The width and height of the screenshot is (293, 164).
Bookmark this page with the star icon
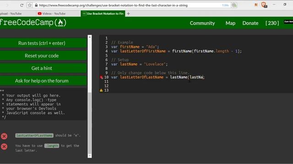coord(29,5)
